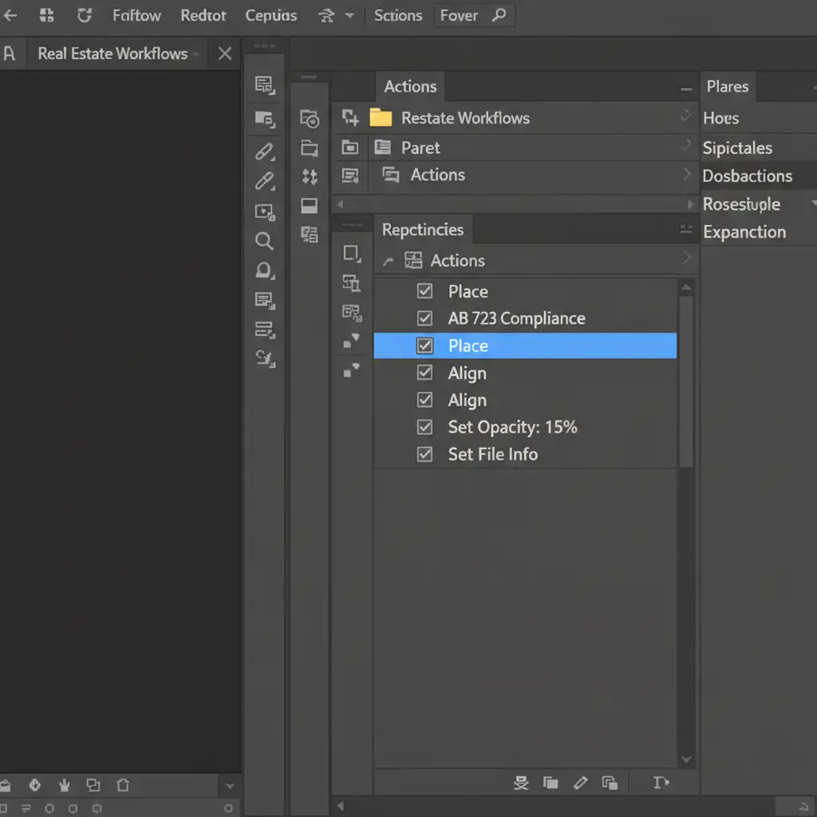The height and width of the screenshot is (817, 817).
Task: Click the search magnifier beside Fover
Action: point(499,15)
